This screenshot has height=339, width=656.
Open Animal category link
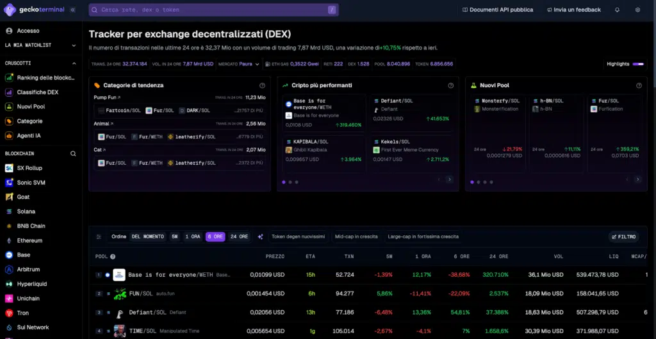pyautogui.click(x=103, y=124)
